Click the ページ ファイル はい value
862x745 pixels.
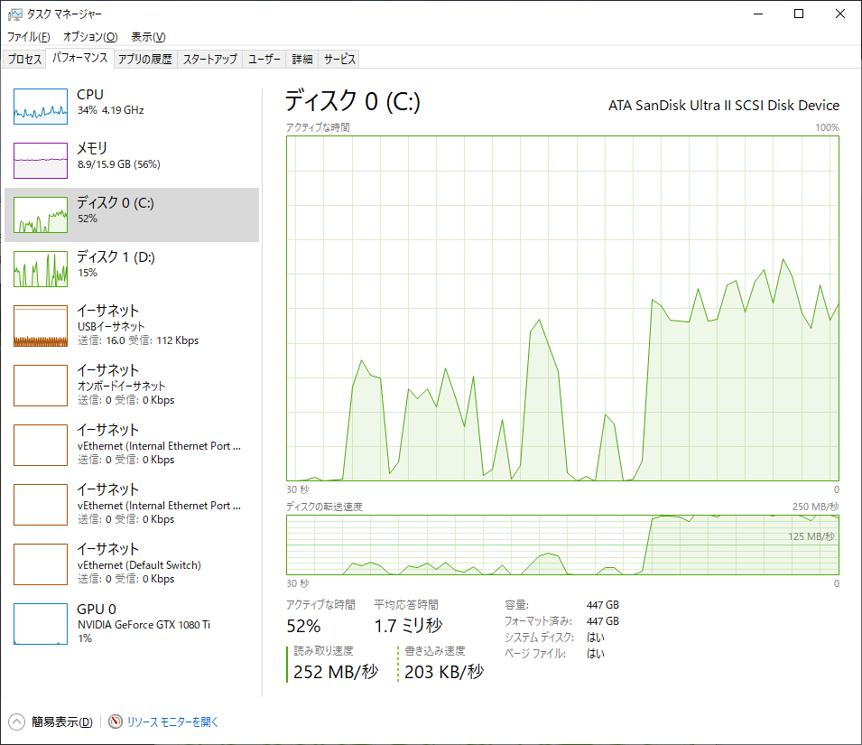coord(596,653)
